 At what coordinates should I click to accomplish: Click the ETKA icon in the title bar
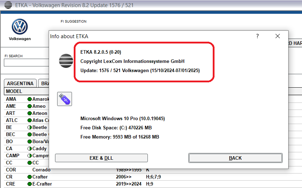(8, 5)
